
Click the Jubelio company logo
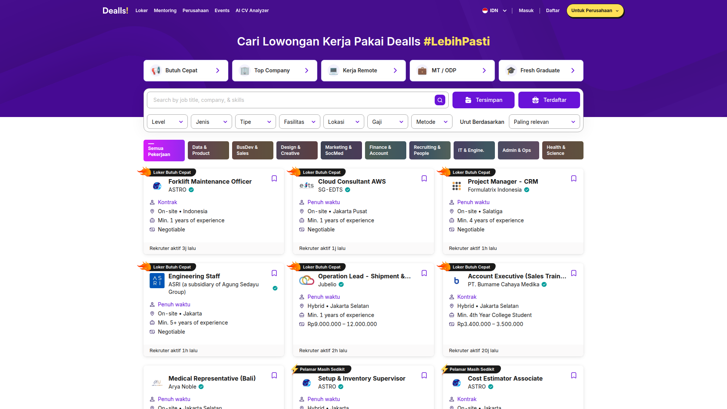pos(307,280)
